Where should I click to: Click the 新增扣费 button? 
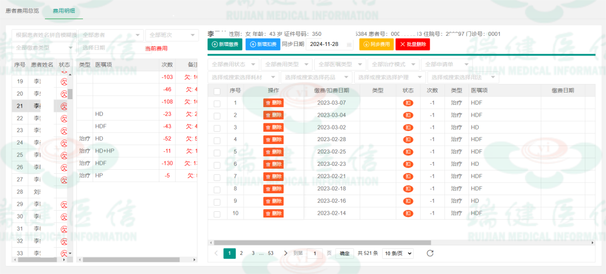263,44
